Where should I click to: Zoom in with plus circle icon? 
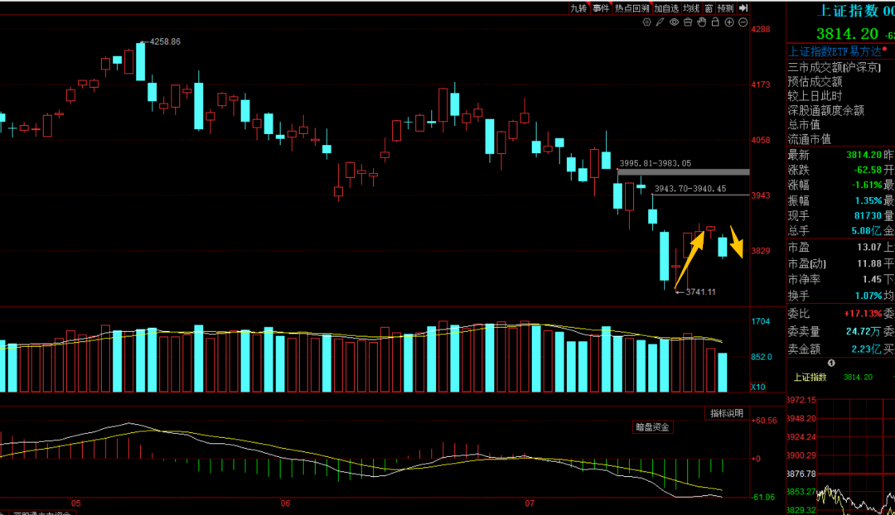click(729, 22)
